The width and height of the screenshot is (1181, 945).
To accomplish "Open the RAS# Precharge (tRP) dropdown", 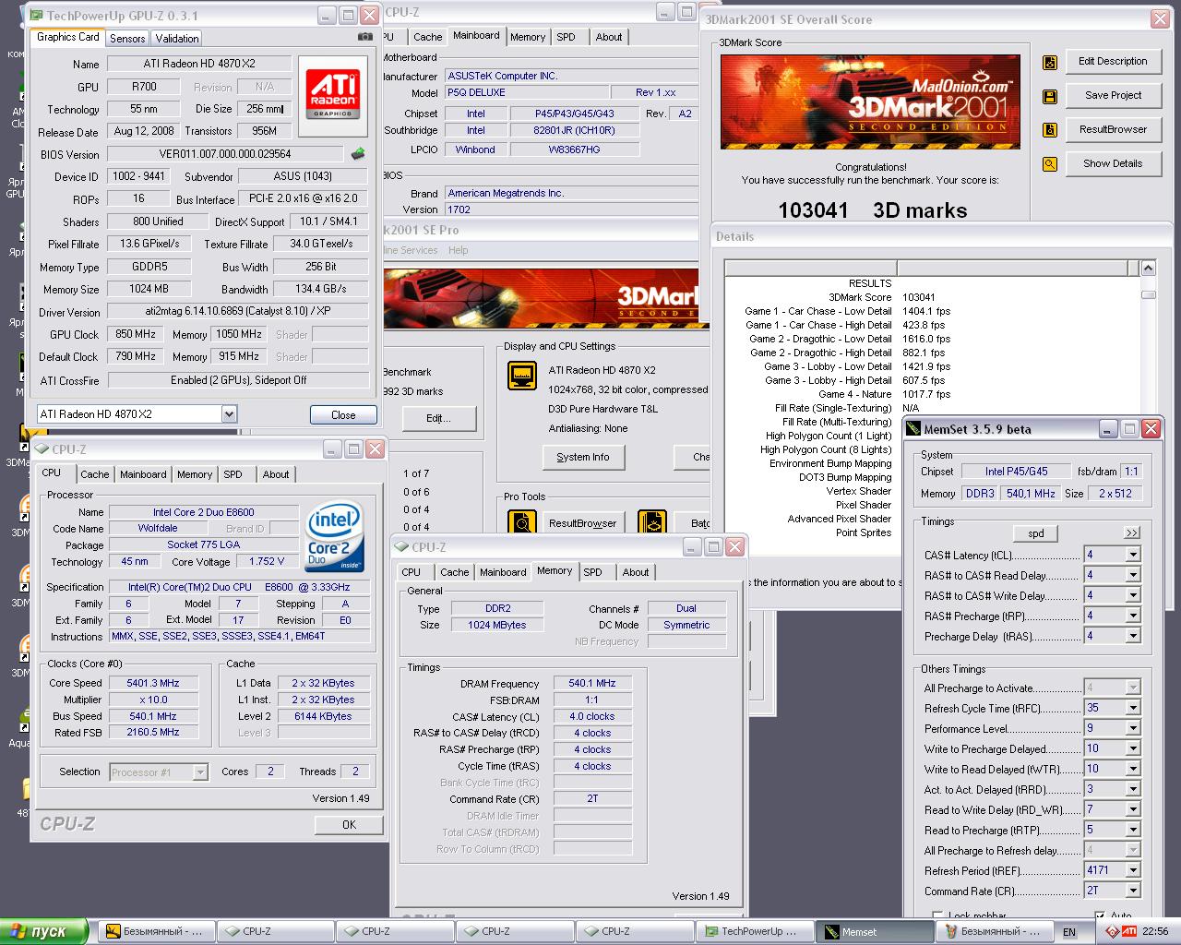I will pyautogui.click(x=1133, y=616).
